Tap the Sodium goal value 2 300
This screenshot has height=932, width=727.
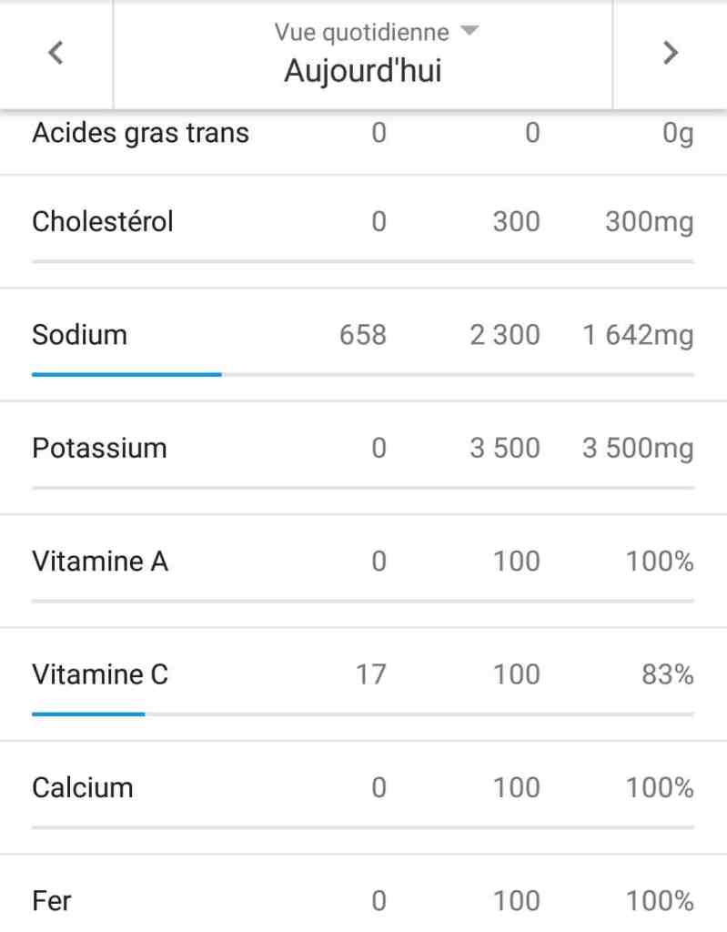(504, 335)
